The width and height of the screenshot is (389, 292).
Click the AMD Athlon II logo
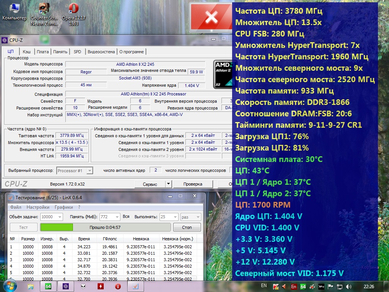coord(223,74)
